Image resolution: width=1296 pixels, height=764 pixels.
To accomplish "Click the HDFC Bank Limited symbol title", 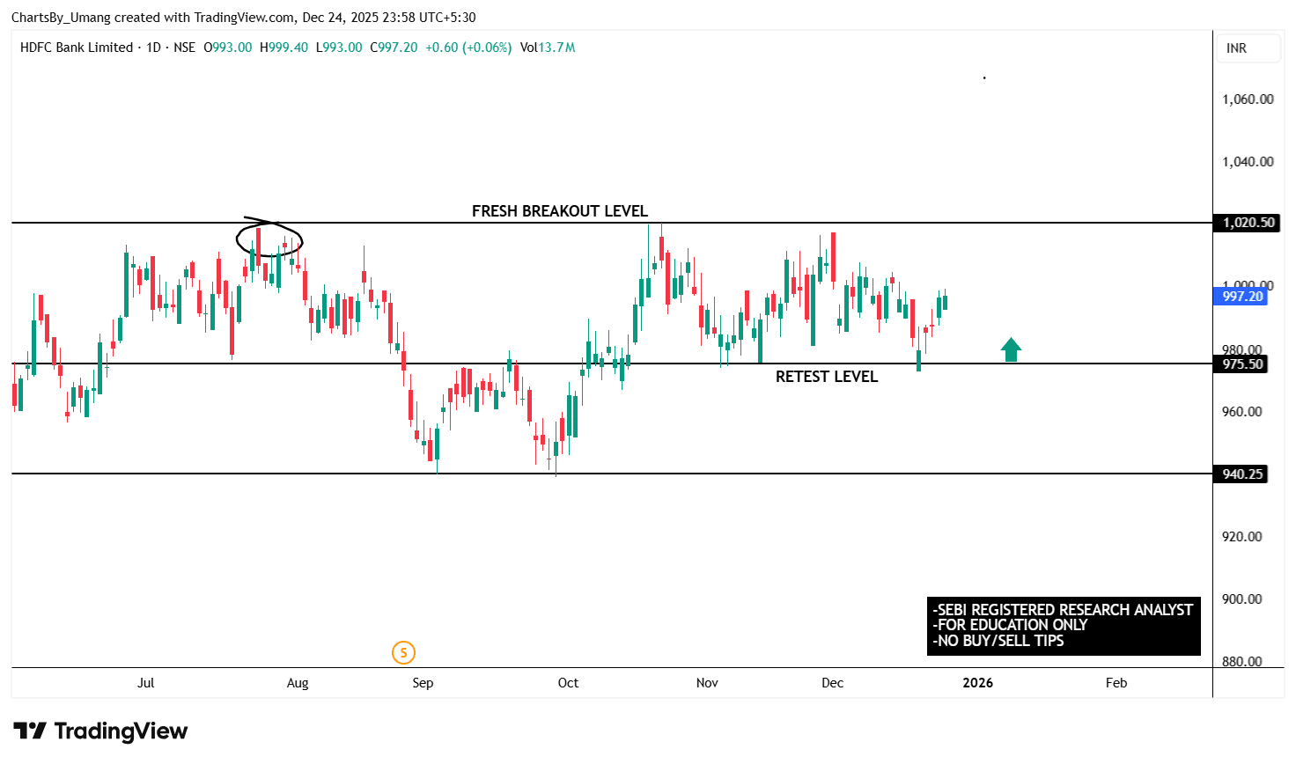I will 77,48.
